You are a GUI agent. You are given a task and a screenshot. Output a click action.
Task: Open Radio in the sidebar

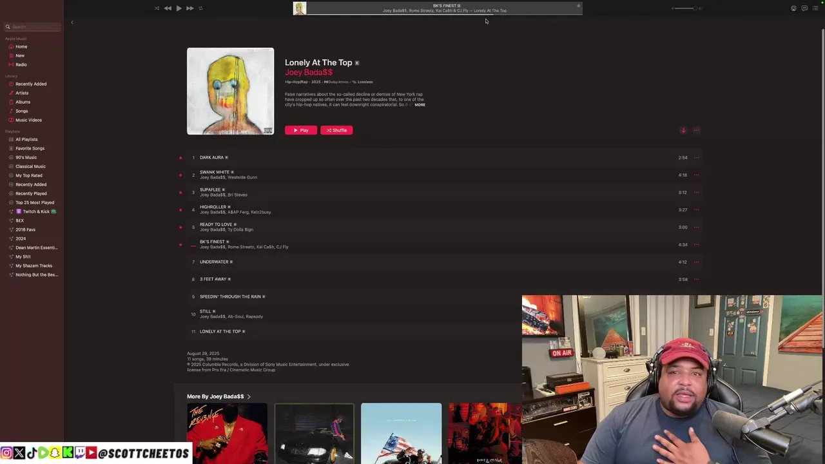tap(21, 64)
